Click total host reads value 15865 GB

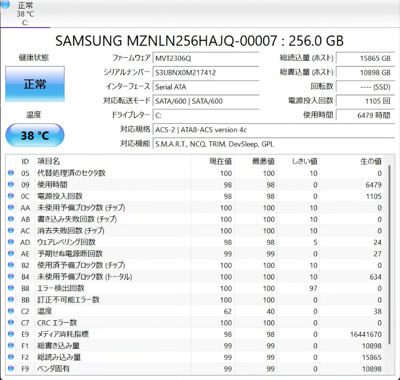pos(365,58)
